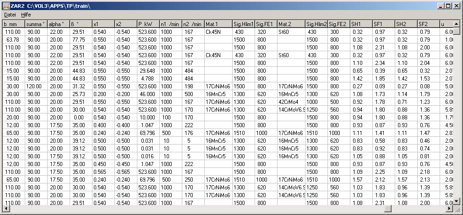
Task: Click the 'P kW' column header
Action: point(147,24)
